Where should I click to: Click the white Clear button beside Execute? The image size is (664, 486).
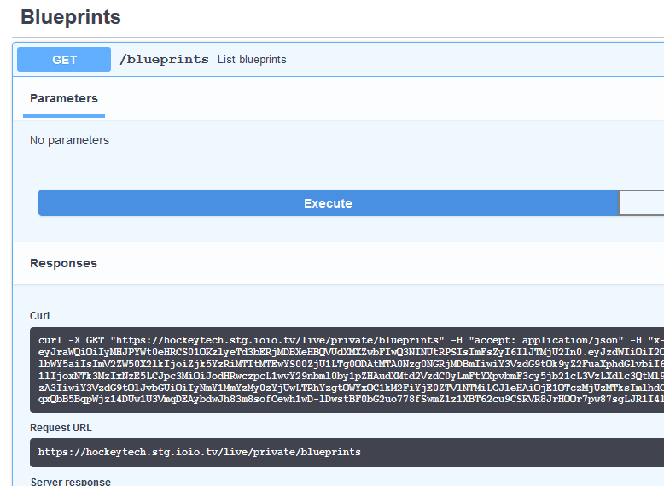click(x=641, y=203)
